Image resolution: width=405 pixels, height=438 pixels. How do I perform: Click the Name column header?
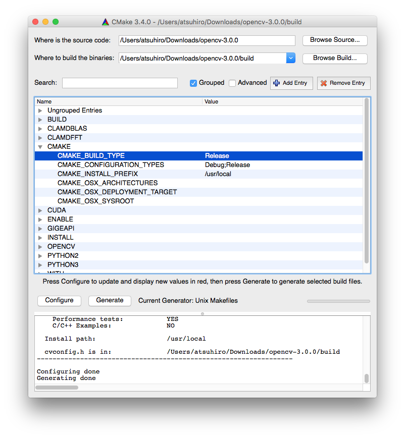[119, 102]
